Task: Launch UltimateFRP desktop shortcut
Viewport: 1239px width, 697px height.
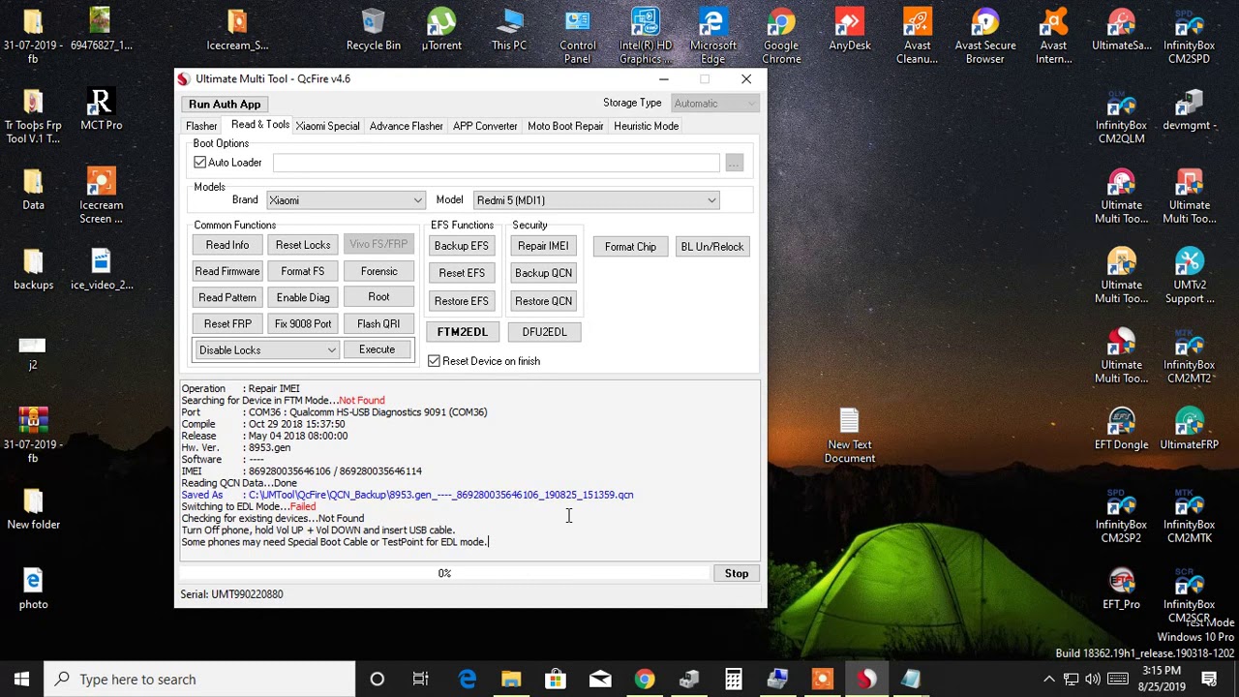Action: 1189,429
